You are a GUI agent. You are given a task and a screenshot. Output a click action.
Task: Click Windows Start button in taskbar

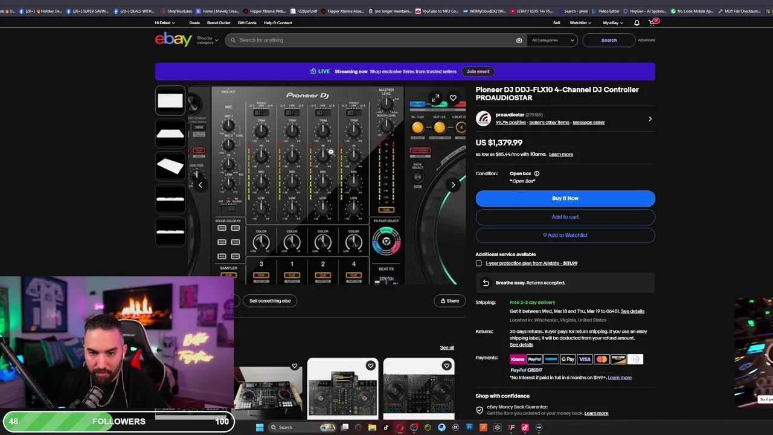(260, 428)
